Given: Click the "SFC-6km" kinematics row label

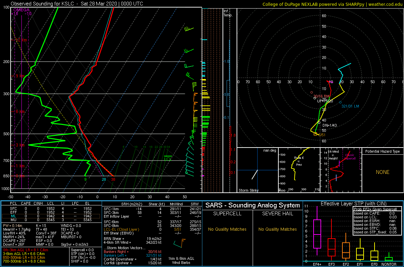Looking at the screenshot, I should (111, 222).
